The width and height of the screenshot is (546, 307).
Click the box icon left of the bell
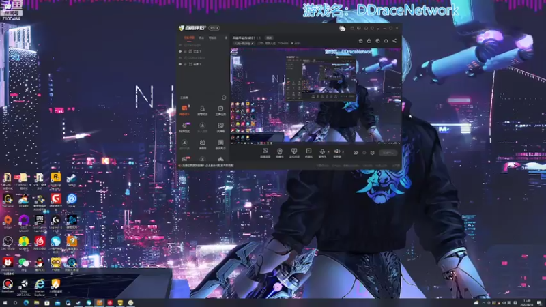click(377, 41)
